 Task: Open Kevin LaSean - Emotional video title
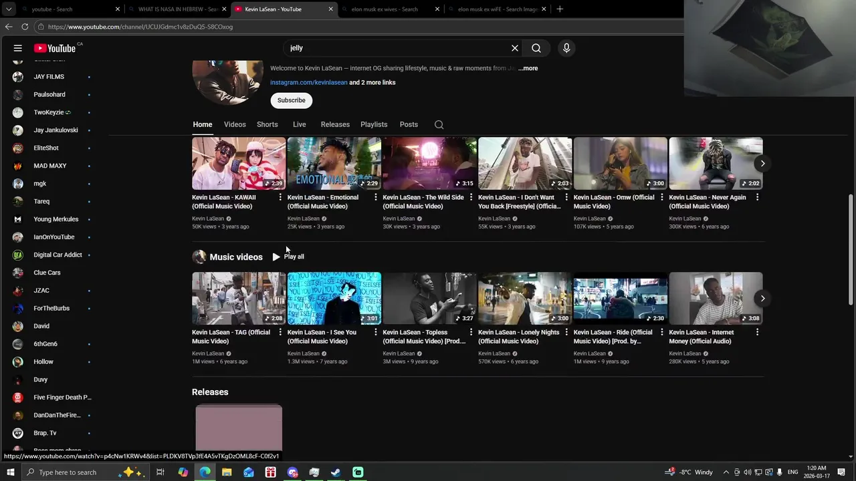click(x=323, y=202)
